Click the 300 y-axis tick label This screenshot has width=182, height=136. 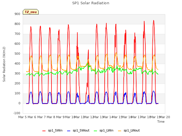(17, 74)
